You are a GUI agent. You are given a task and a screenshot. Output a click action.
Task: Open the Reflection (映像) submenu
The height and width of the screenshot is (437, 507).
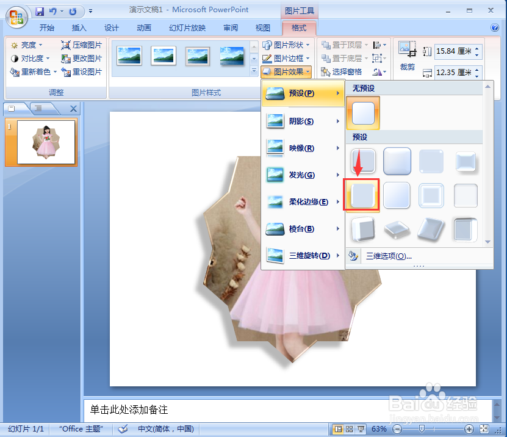pos(303,148)
